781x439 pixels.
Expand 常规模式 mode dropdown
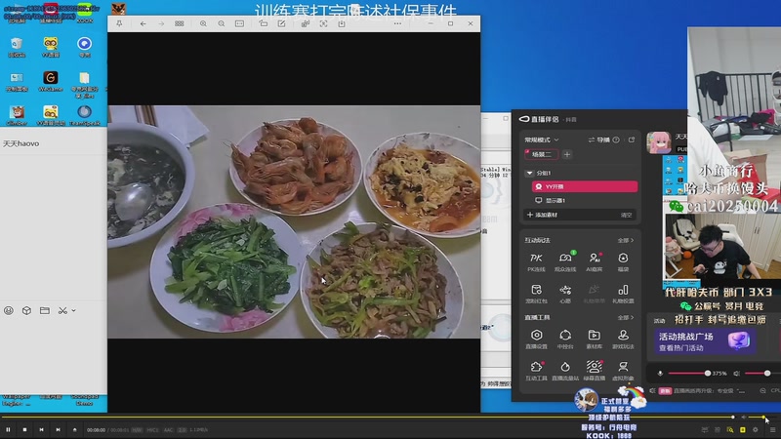click(542, 140)
